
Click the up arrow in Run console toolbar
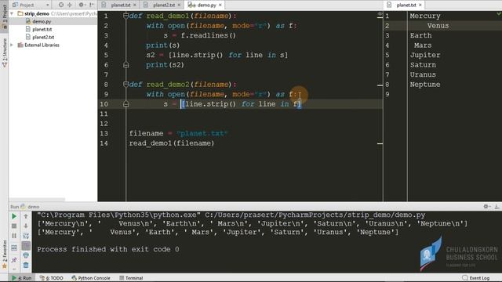tap(26, 216)
